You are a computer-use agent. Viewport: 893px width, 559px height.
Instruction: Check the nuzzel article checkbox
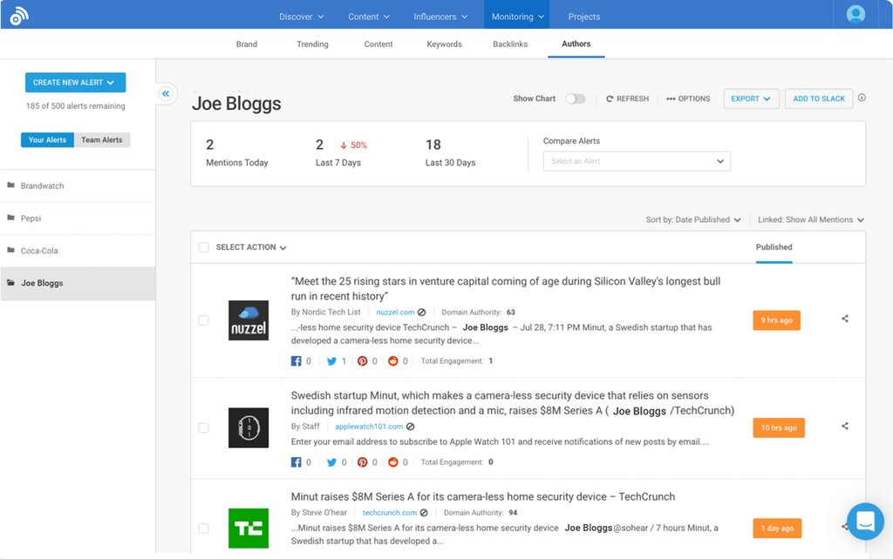click(x=203, y=320)
